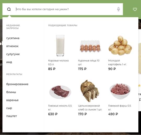
Task: Open favorites via the heart icon
Action: [135, 9]
